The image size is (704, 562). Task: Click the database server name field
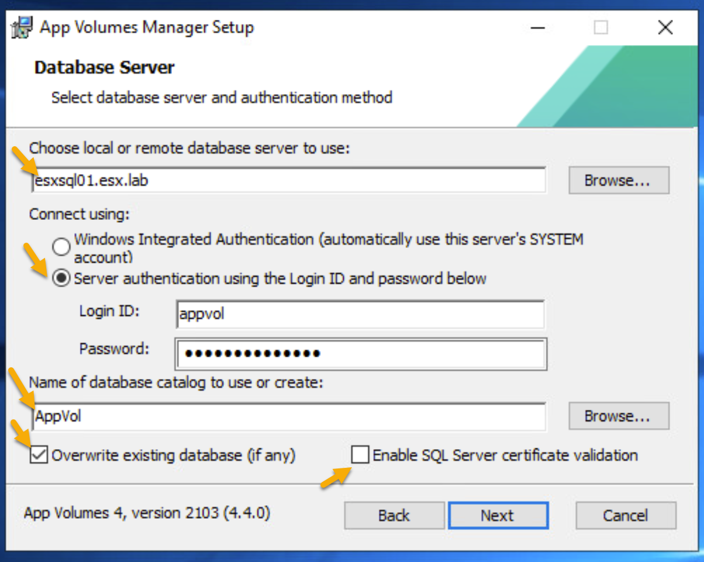click(288, 180)
